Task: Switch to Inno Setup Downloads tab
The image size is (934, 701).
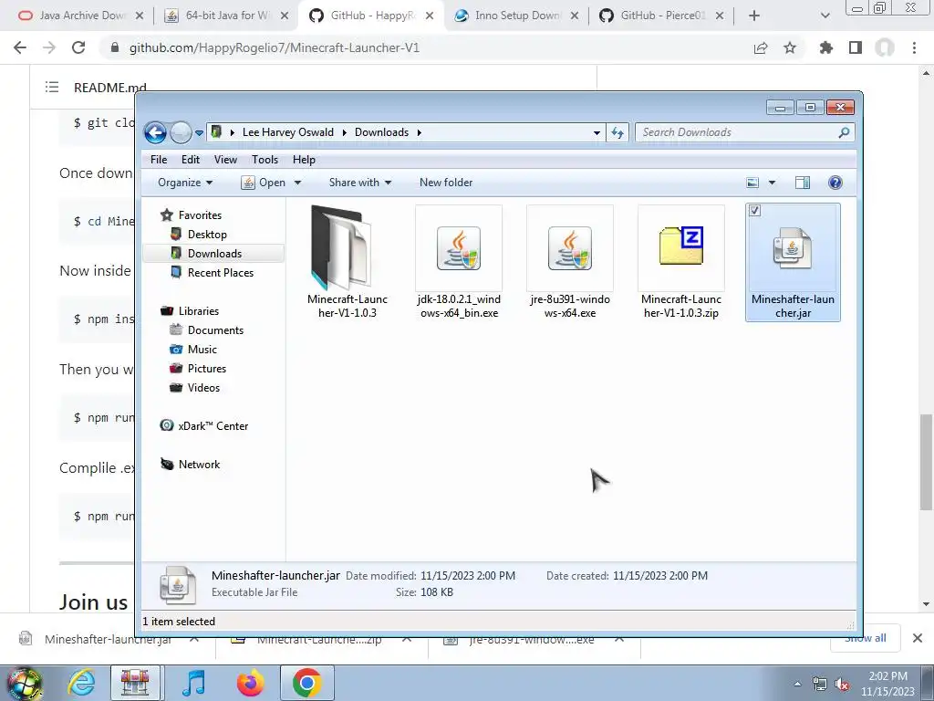Action: click(x=516, y=16)
